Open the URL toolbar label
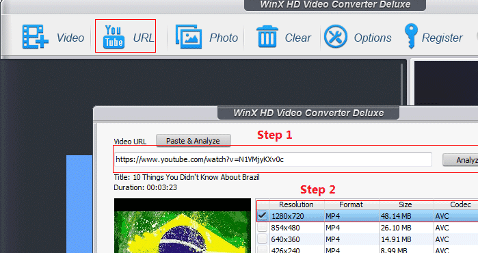This screenshot has width=478, height=253. click(x=144, y=38)
